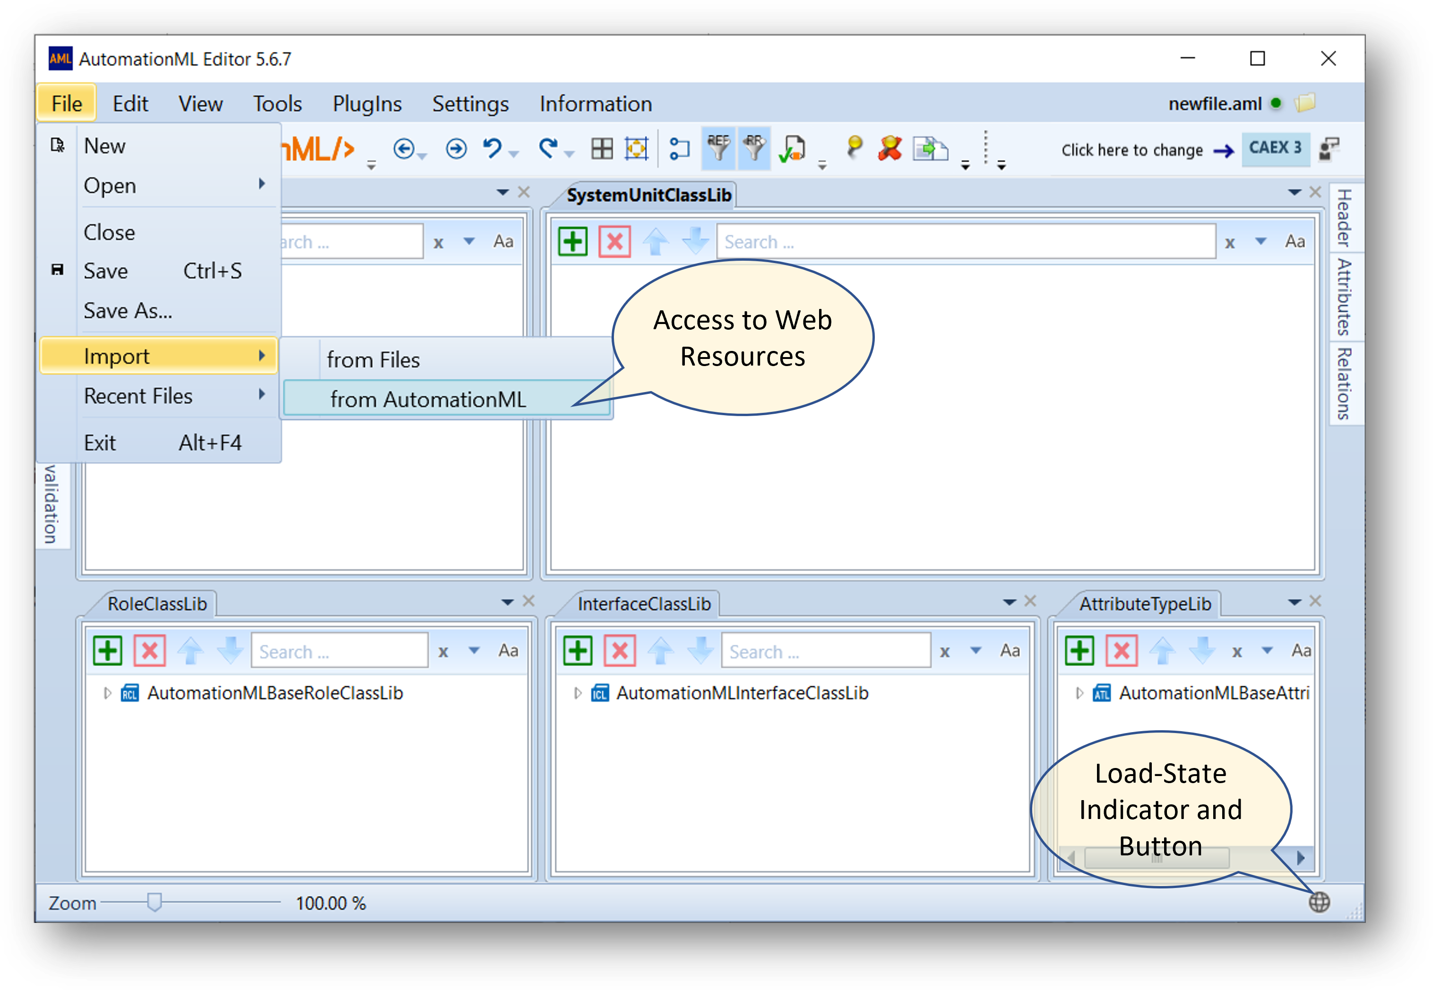The width and height of the screenshot is (1433, 990).
Task: Move item down in RoleClassLib panel
Action: [230, 651]
